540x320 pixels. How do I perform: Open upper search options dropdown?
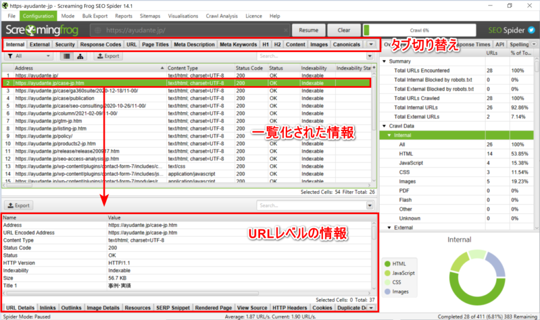(370, 56)
